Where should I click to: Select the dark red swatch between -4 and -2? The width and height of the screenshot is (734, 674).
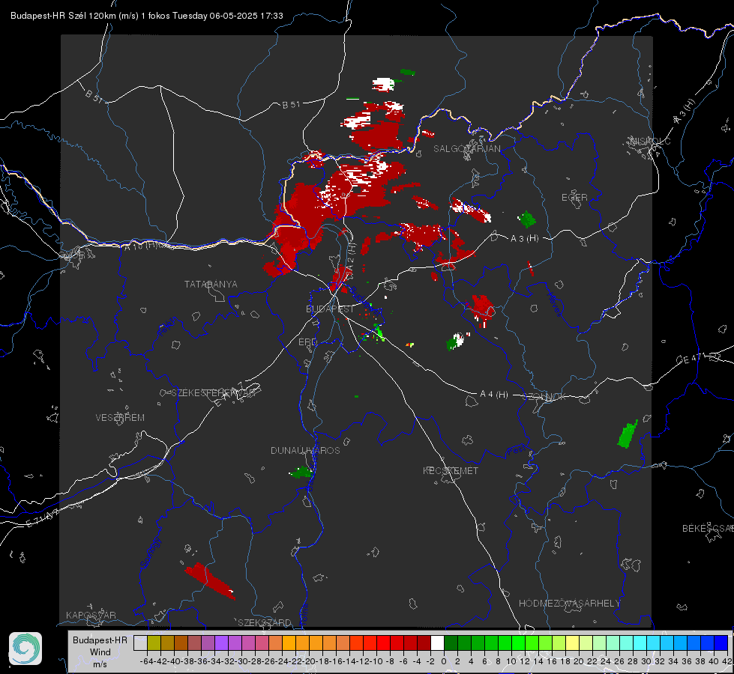tap(424, 643)
